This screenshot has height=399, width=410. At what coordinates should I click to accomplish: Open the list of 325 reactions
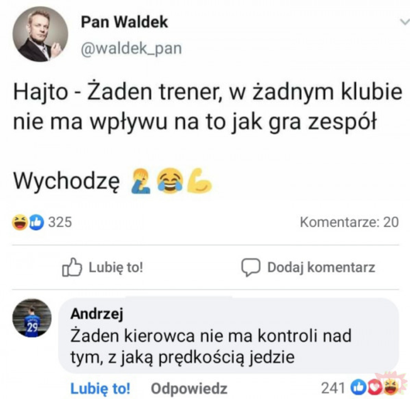click(60, 222)
